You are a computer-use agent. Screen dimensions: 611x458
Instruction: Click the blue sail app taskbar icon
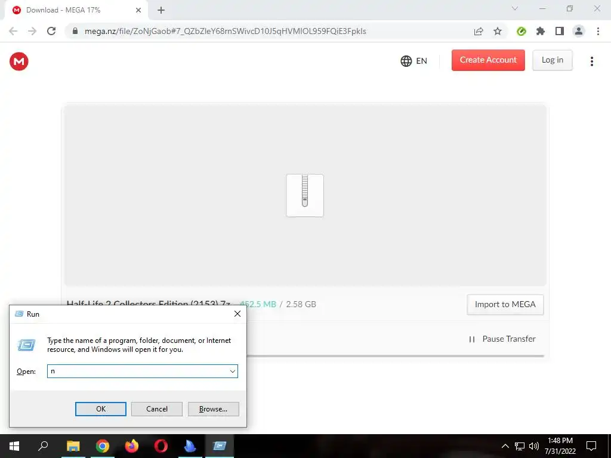(x=190, y=446)
